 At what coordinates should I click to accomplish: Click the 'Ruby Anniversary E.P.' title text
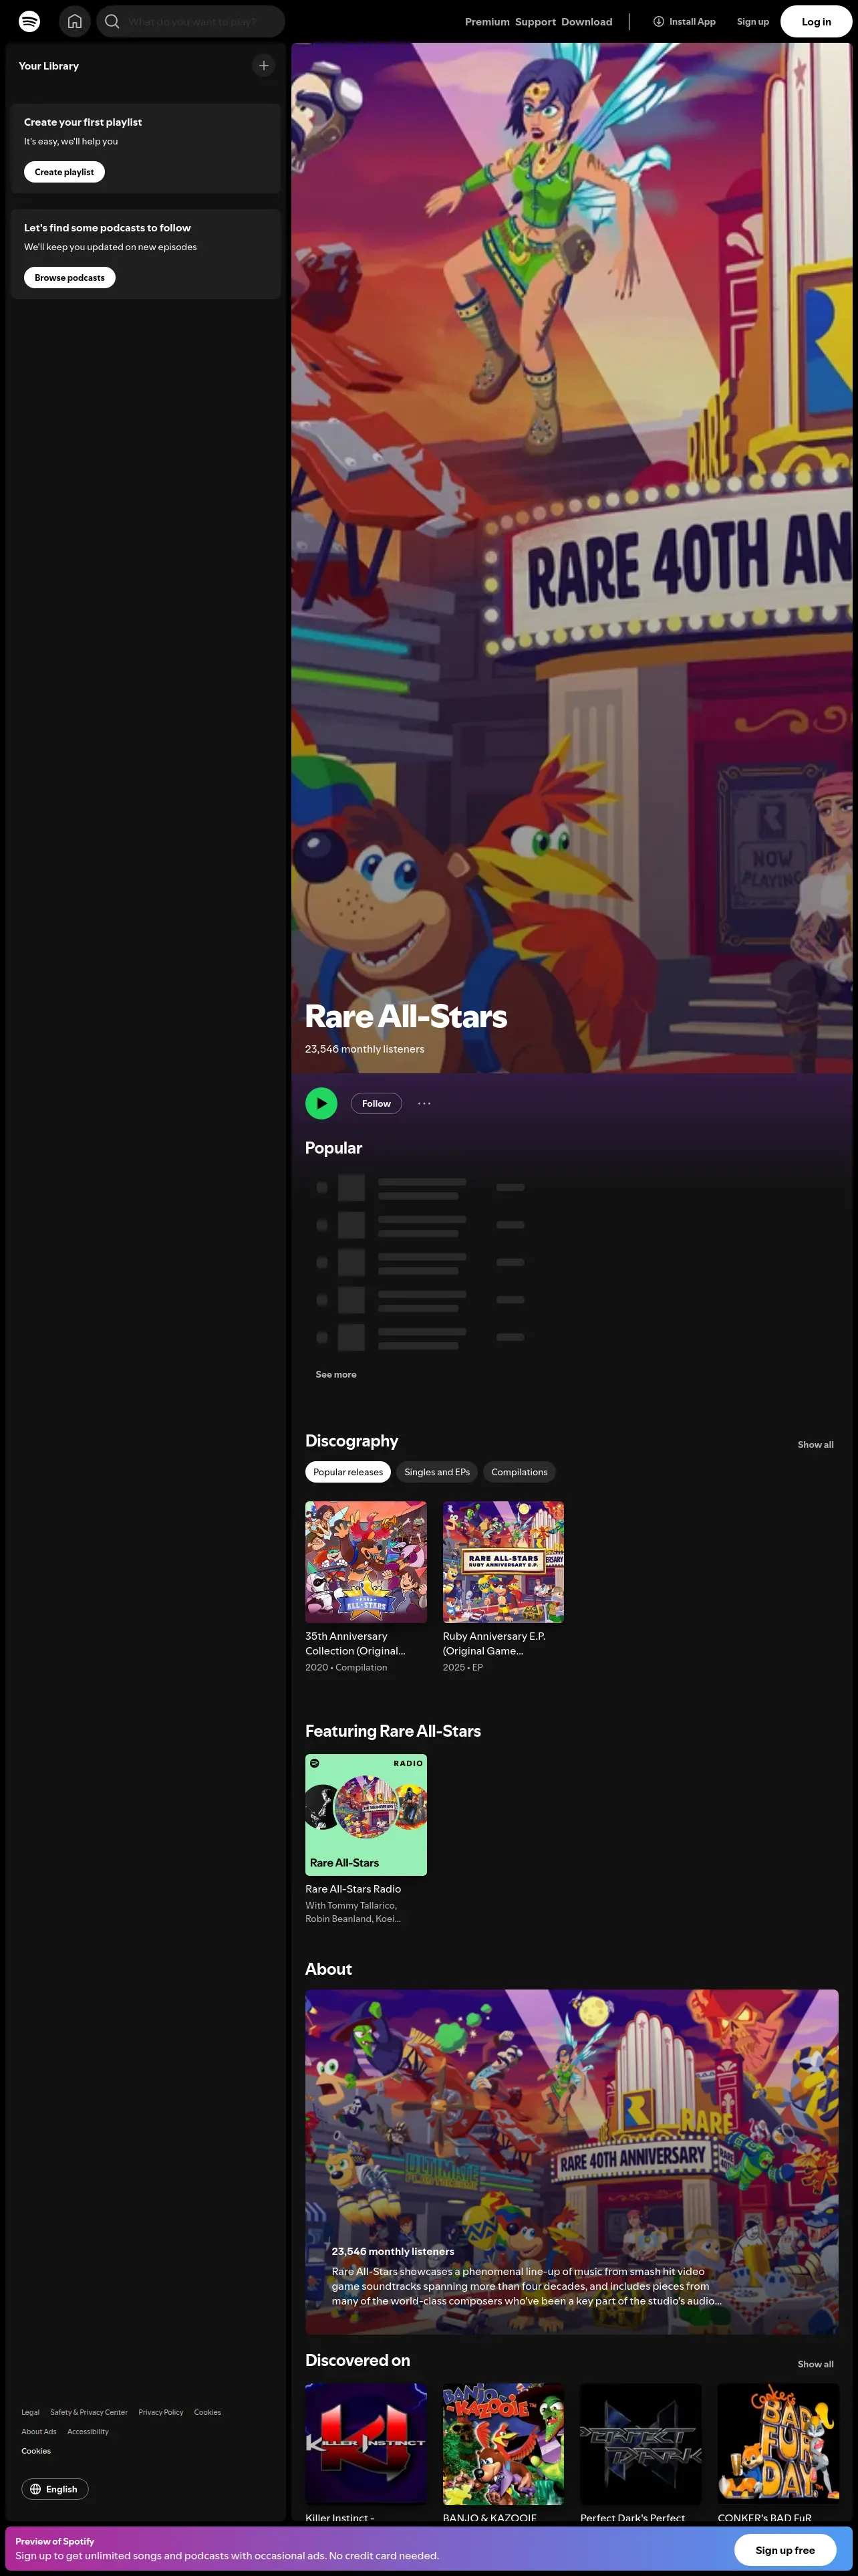point(494,1643)
